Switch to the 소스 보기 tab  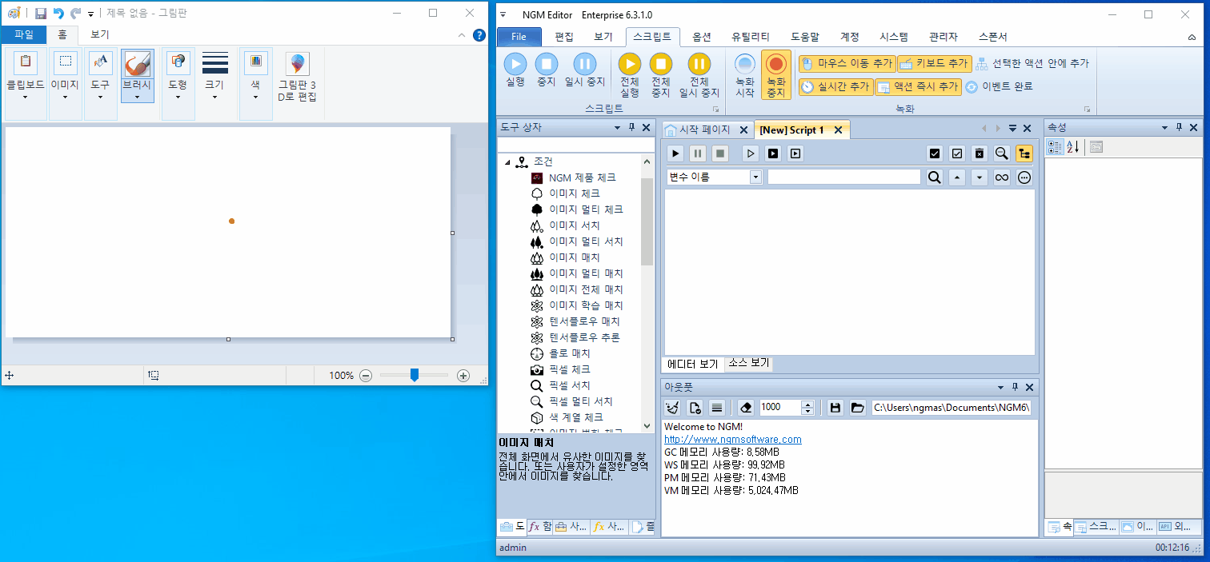[749, 363]
